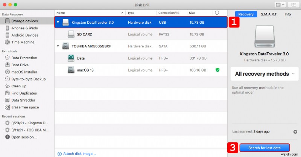The width and height of the screenshot is (301, 157).
Task: Collapse the Kingston DataTraveler 3.0 disk tree
Action: pyautogui.click(x=58, y=22)
